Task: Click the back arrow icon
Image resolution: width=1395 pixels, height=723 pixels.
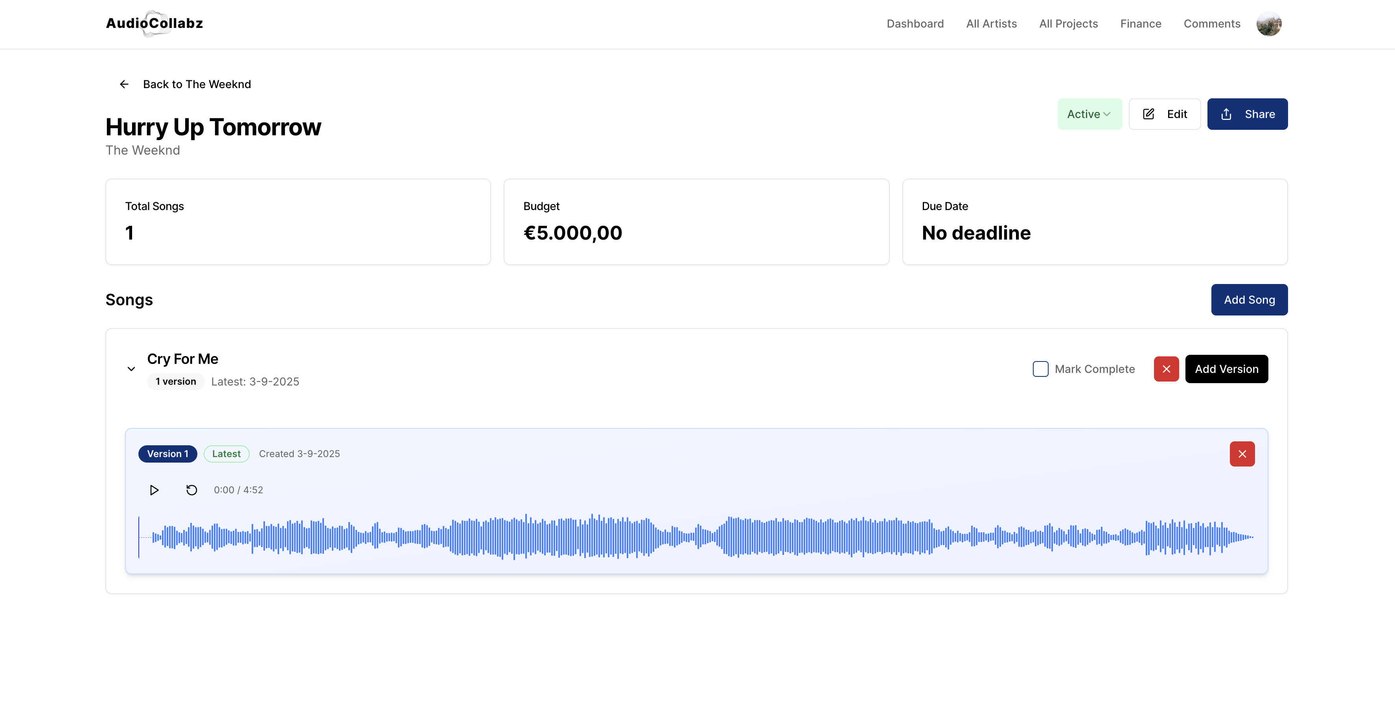Action: point(124,84)
